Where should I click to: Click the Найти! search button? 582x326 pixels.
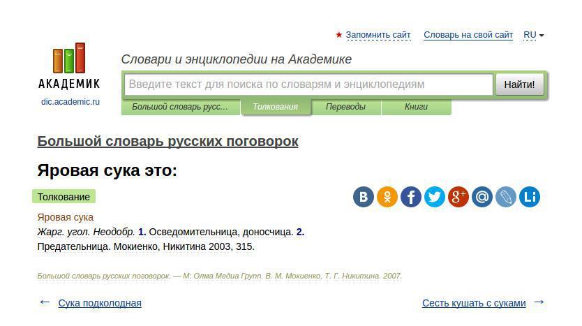click(520, 84)
